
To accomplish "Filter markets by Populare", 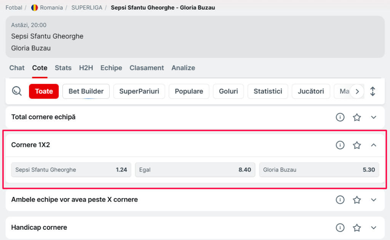I will click(189, 91).
